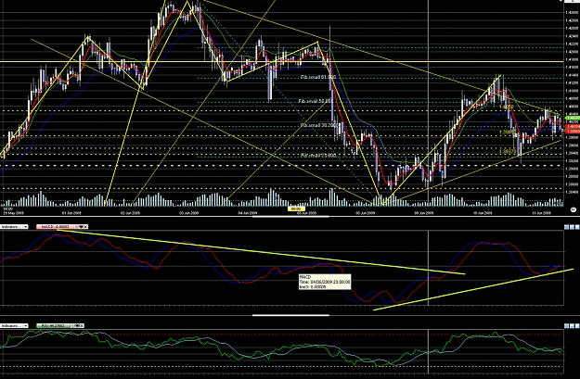Remove RSI indicator via tag's X icon
Screen dimensions: 580x379
pos(81,325)
